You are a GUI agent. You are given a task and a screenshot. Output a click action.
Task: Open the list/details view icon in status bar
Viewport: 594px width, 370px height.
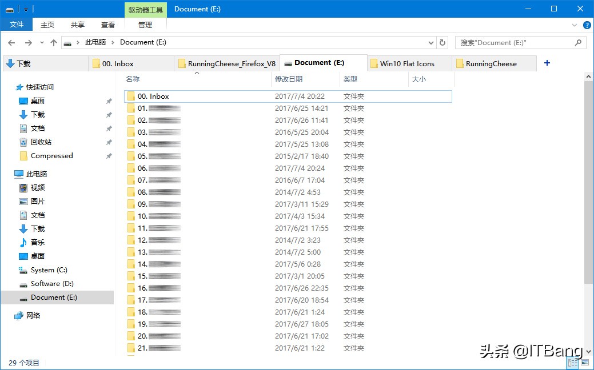tap(572, 362)
